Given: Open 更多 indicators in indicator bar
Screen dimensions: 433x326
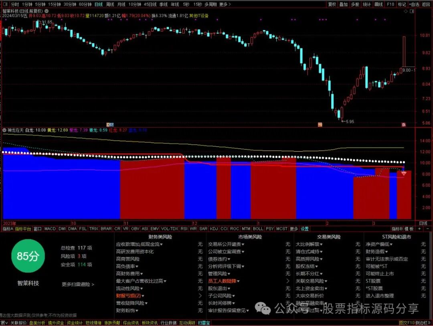Looking at the screenshot, I should [294, 229].
